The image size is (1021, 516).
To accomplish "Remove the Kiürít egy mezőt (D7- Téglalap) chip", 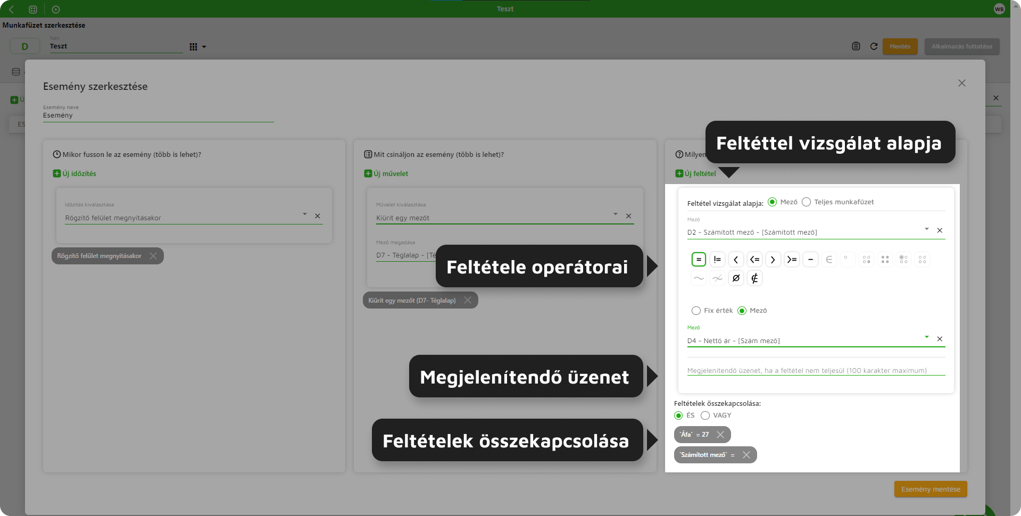I will pos(468,300).
